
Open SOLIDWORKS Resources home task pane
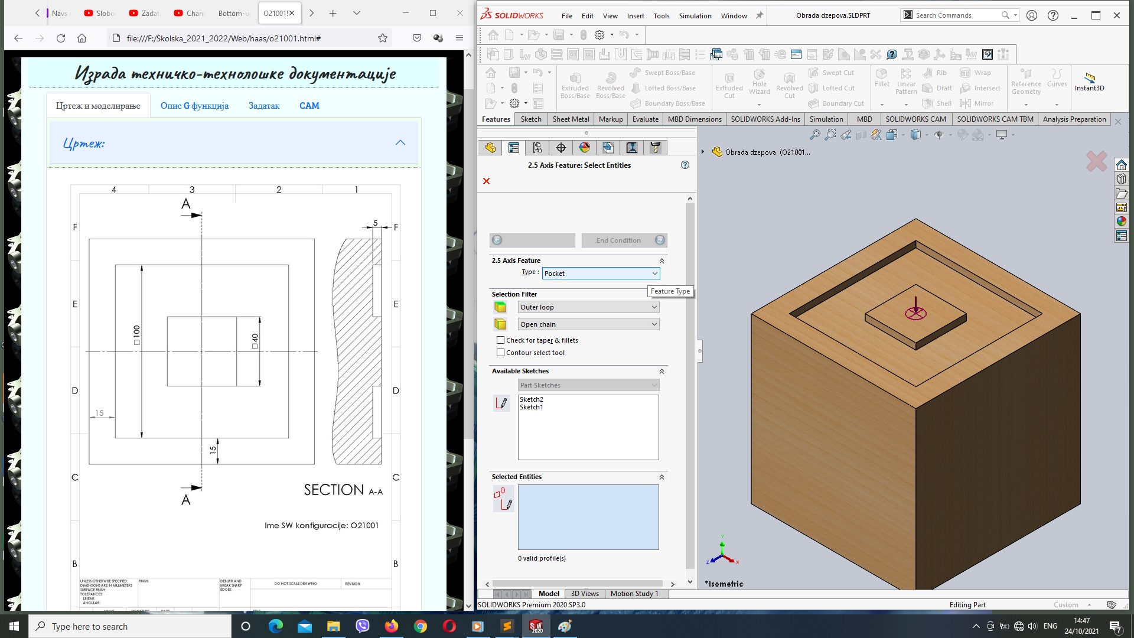1122,165
